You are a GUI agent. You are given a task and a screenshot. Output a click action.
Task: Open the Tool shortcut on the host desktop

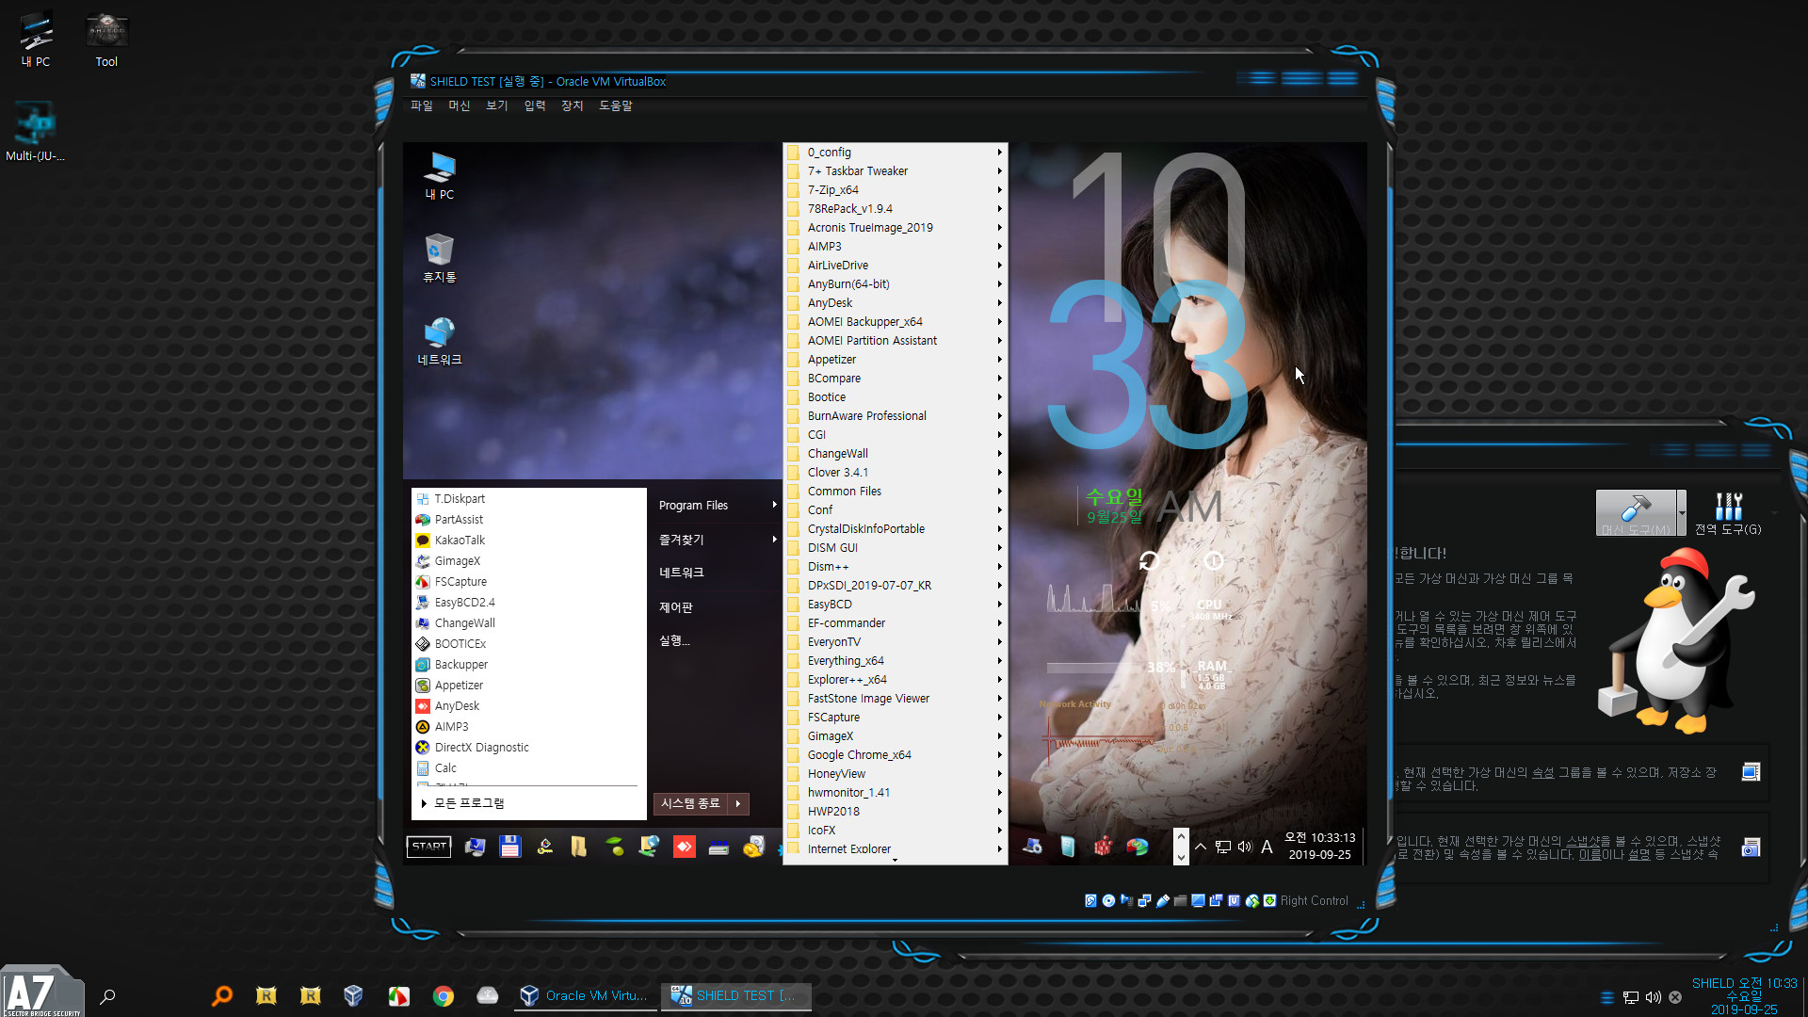106,40
